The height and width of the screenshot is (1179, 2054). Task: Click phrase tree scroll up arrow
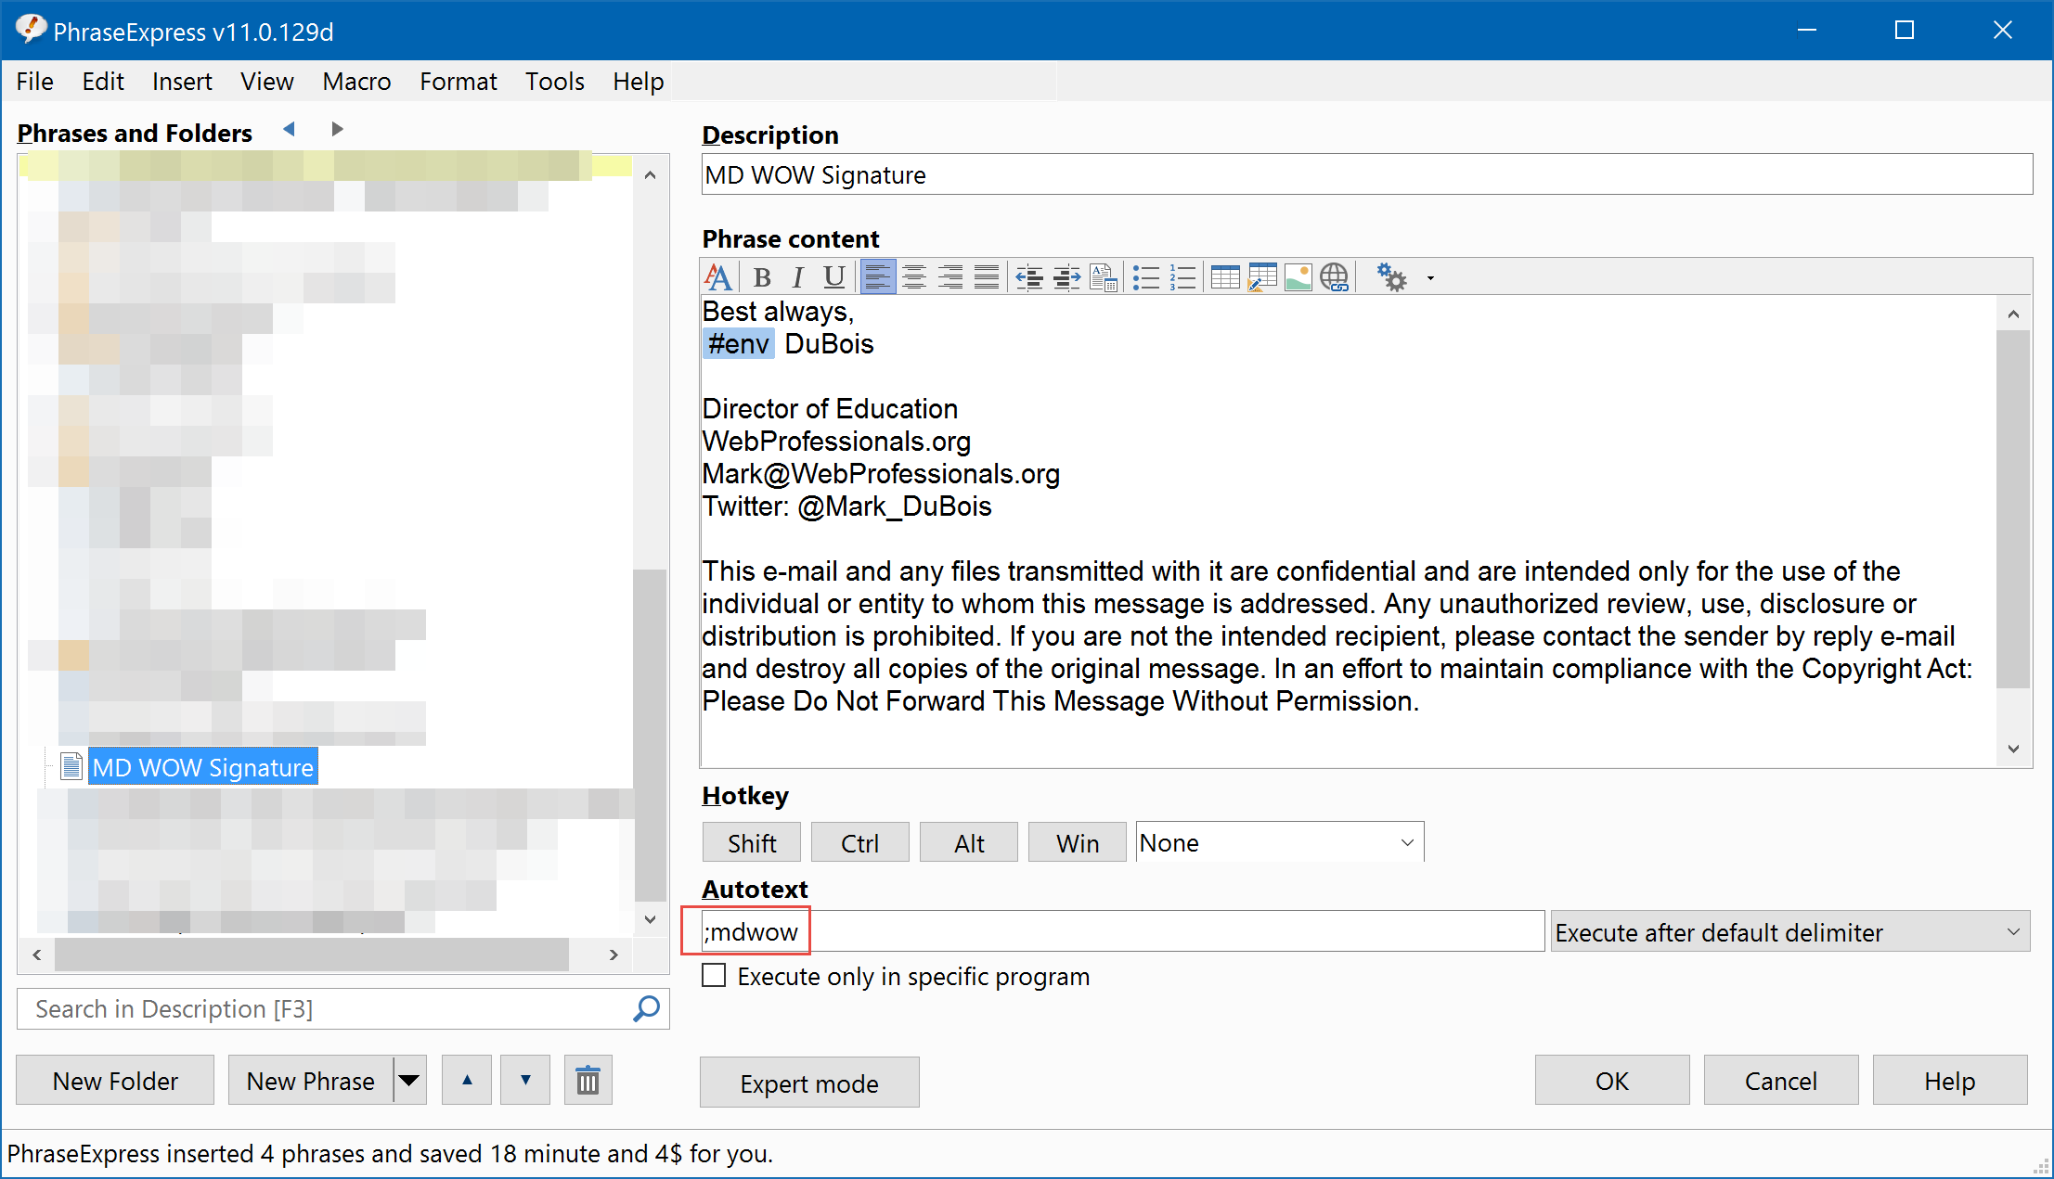[x=650, y=174]
